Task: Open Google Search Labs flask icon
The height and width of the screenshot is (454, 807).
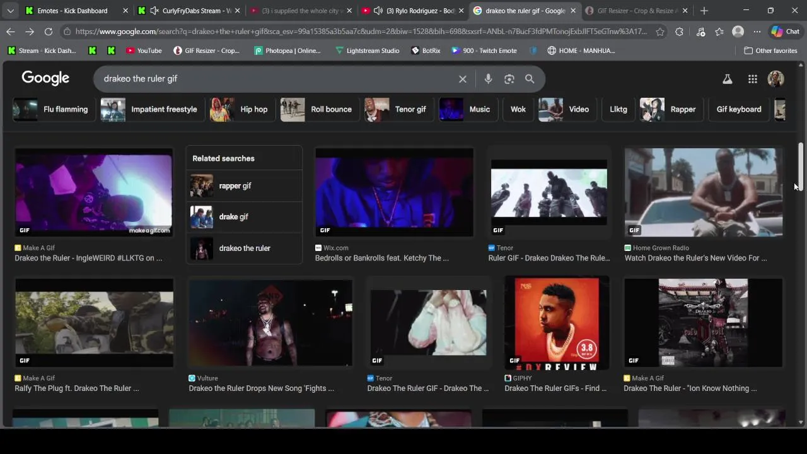Action: 727,79
